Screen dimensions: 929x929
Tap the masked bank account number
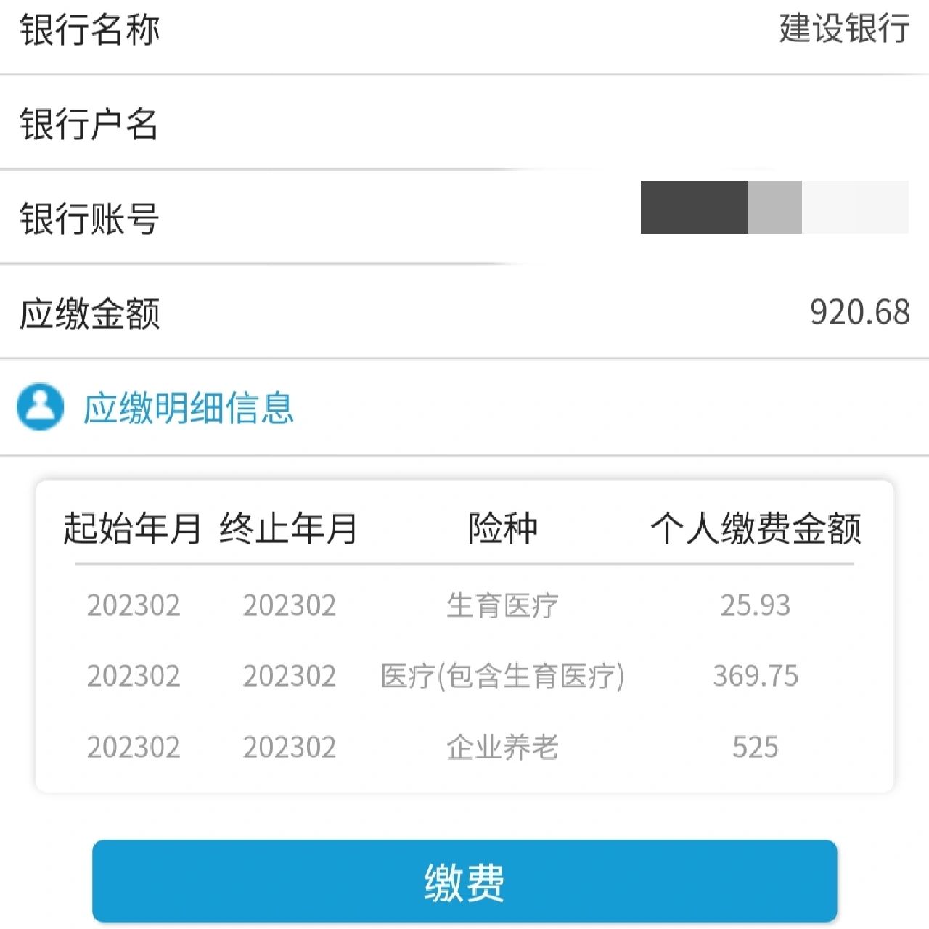[x=774, y=208]
